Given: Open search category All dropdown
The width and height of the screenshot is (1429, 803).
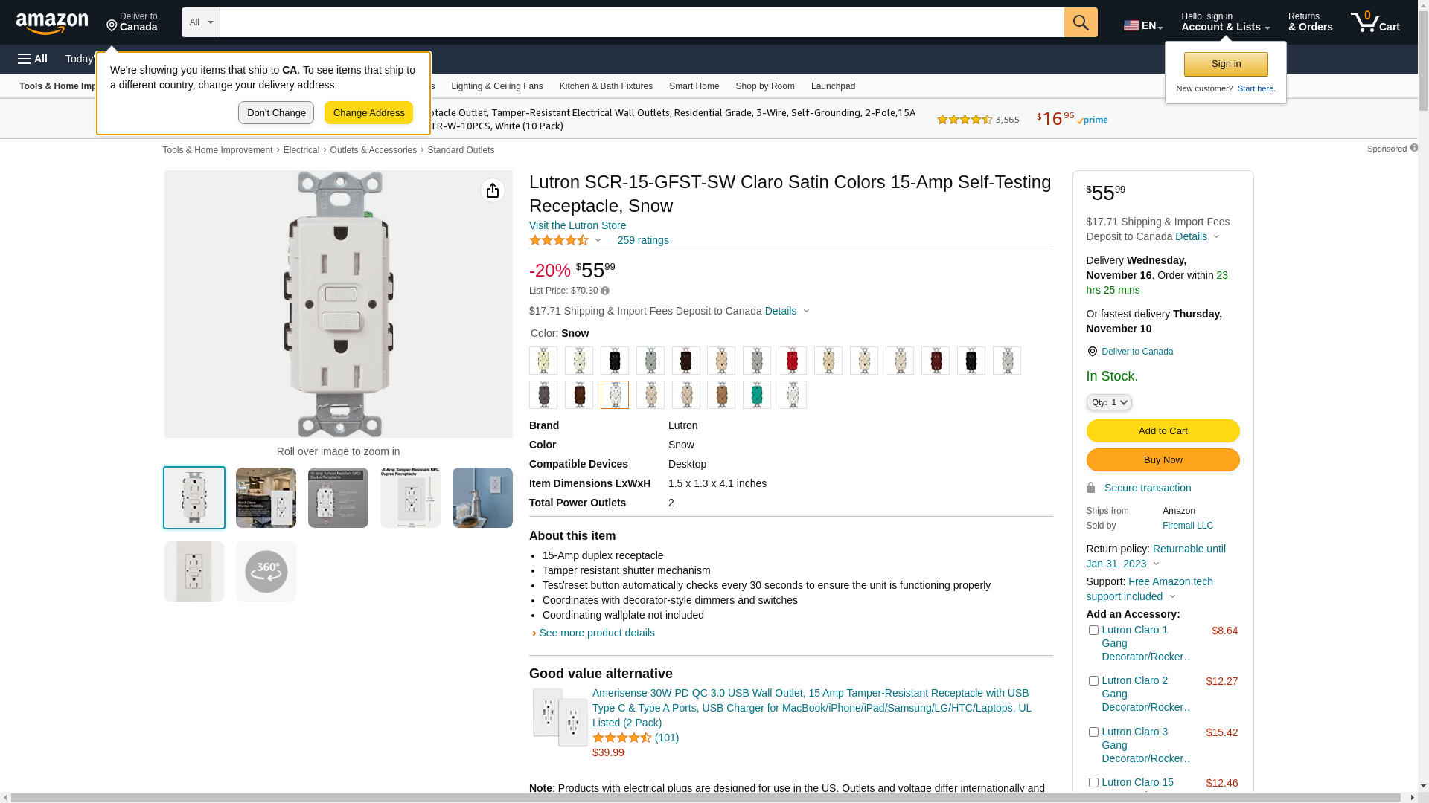Looking at the screenshot, I should coord(200,22).
